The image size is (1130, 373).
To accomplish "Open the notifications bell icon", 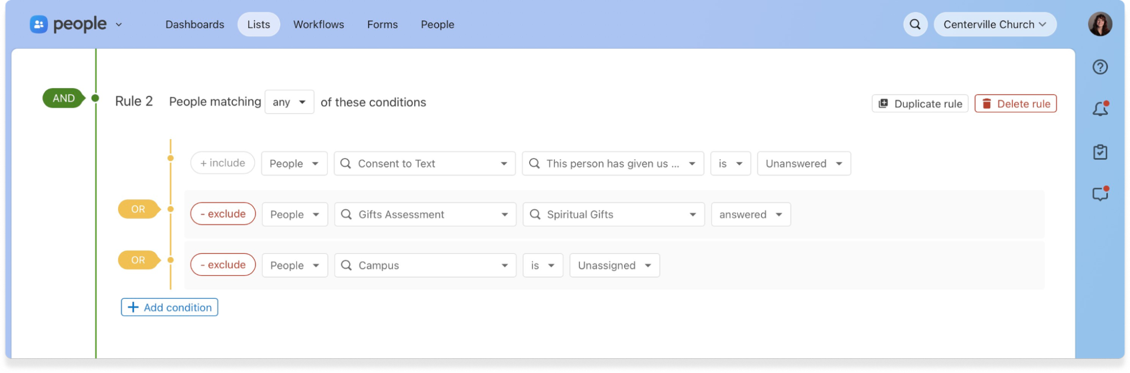I will [x=1099, y=109].
